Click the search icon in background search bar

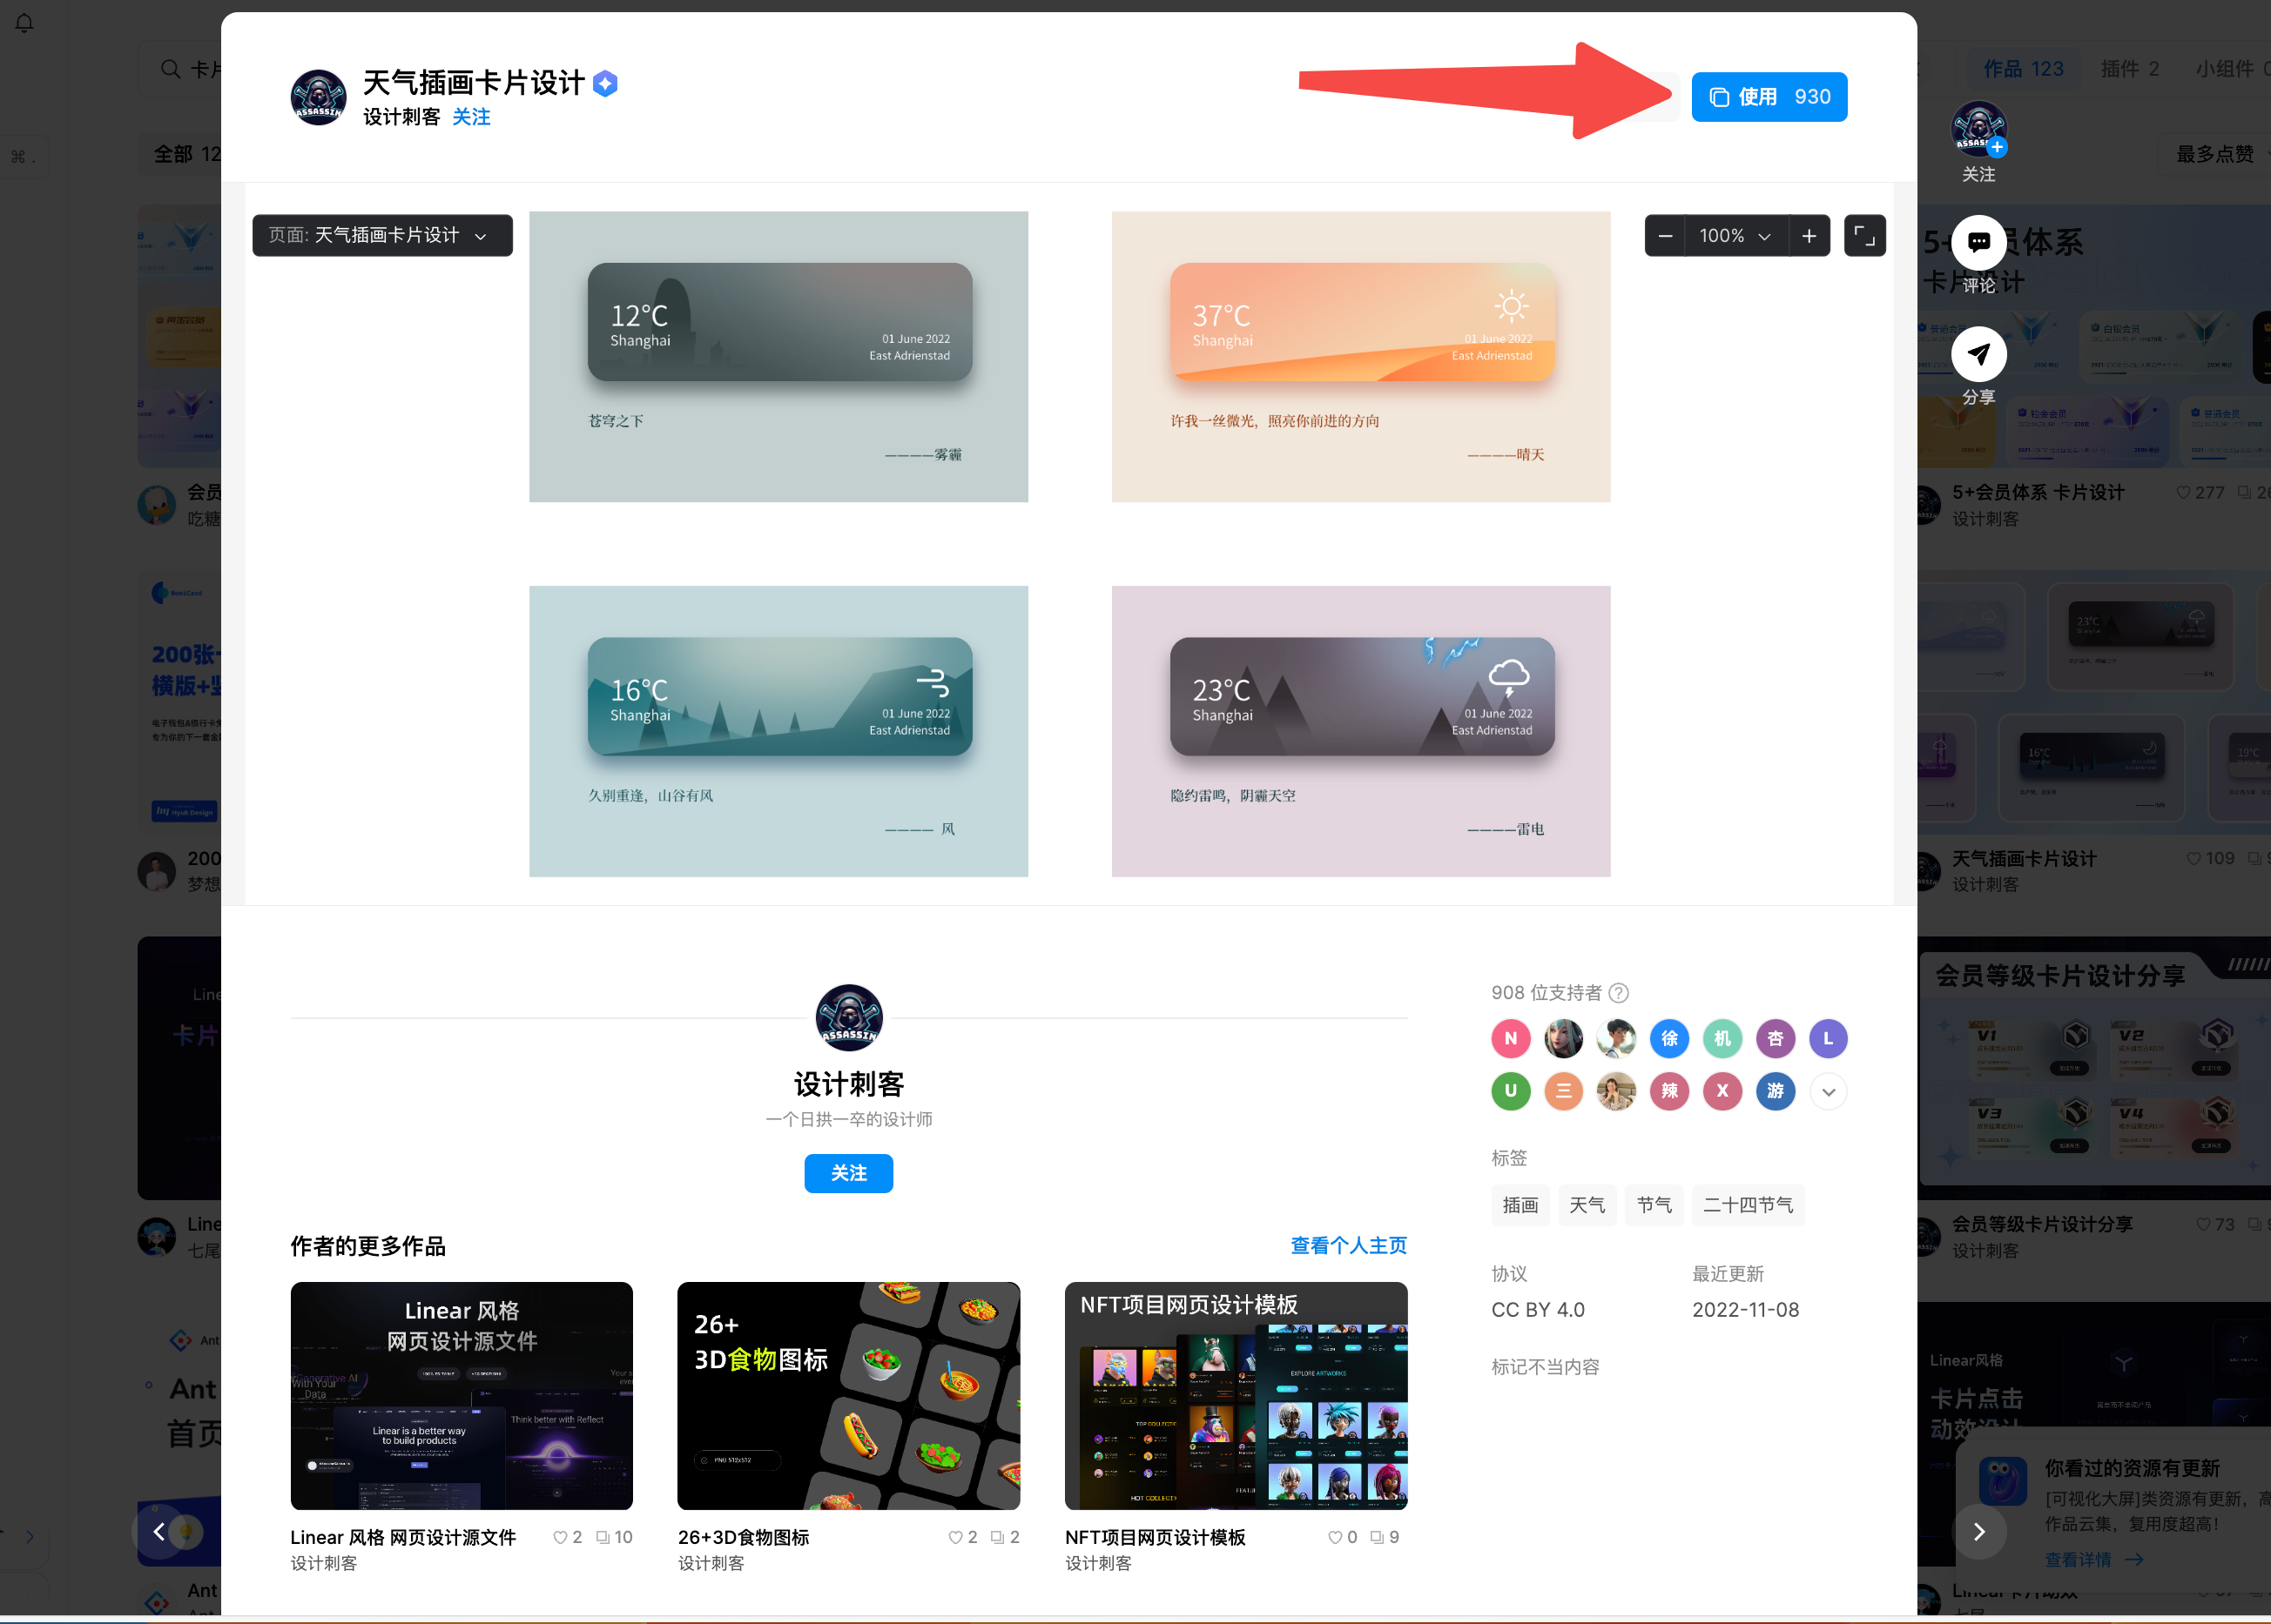click(170, 69)
